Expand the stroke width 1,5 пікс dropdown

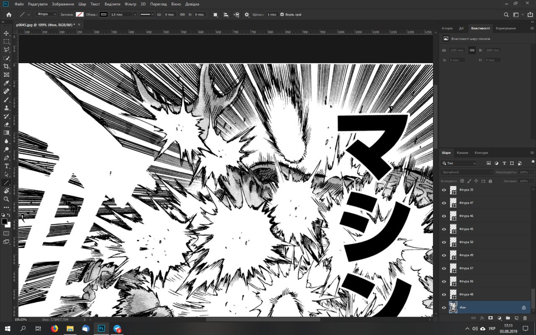coord(134,14)
